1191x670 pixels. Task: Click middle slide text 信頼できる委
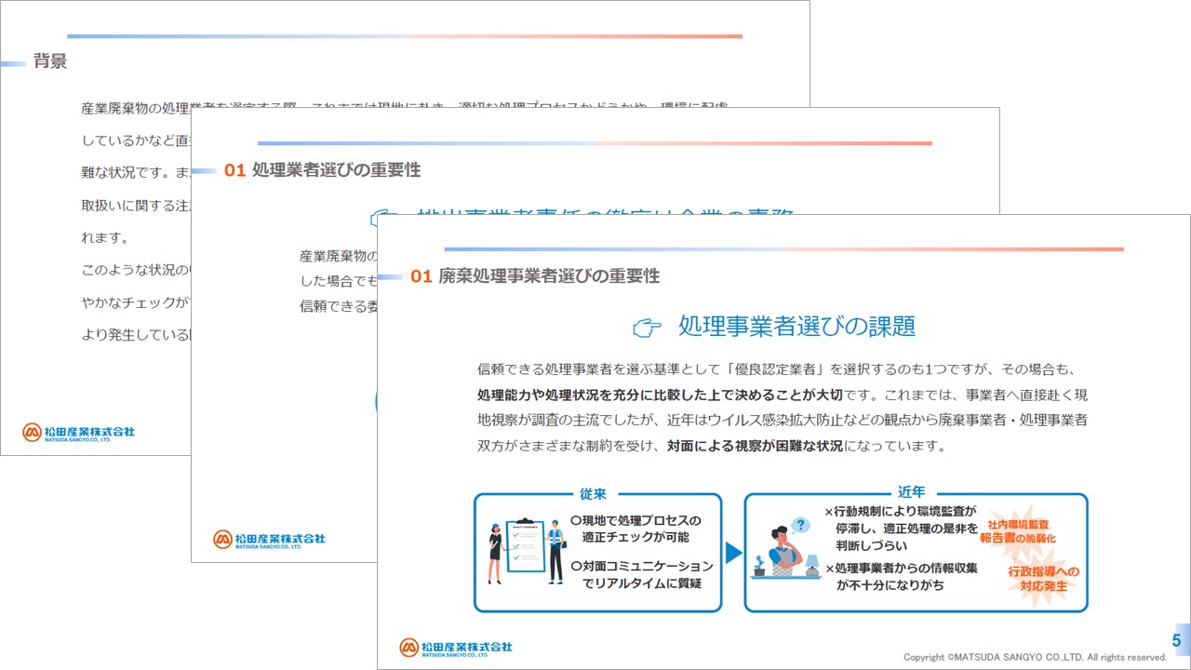click(339, 305)
